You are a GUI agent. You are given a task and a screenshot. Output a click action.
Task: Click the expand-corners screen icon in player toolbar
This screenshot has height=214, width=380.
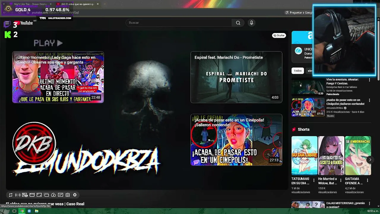[x=39, y=195]
